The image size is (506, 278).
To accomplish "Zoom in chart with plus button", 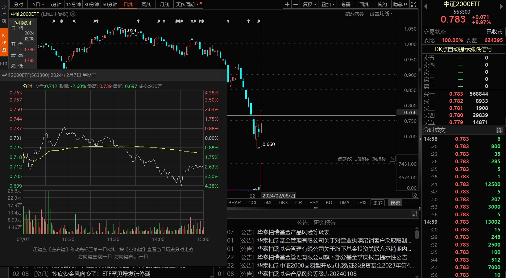I will tap(287, 4).
